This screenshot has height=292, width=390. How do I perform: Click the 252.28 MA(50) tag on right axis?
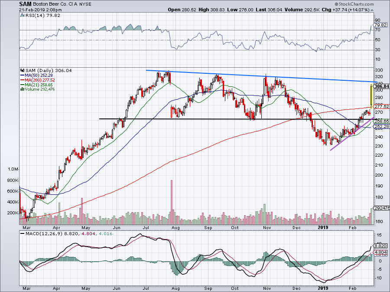point(381,127)
